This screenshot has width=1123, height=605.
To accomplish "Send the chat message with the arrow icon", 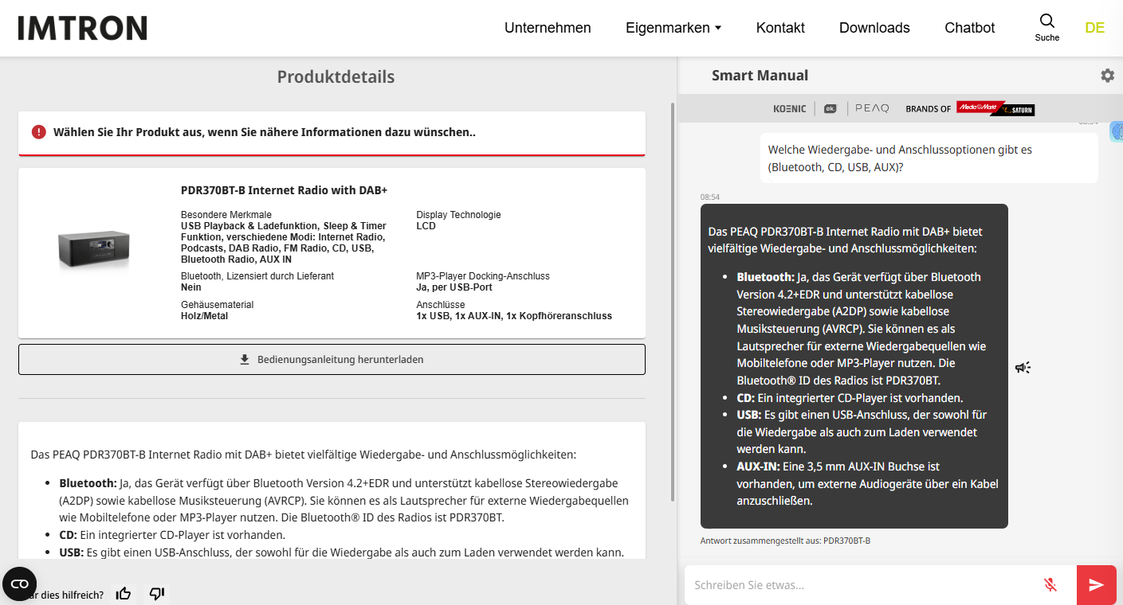I will click(x=1096, y=584).
